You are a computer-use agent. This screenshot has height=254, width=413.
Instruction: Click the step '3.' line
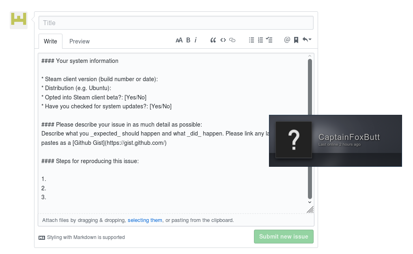(44, 197)
